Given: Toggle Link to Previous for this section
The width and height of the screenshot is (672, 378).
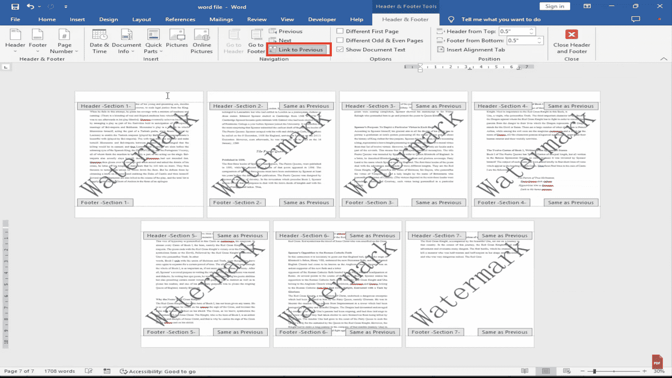Looking at the screenshot, I should pyautogui.click(x=297, y=50).
